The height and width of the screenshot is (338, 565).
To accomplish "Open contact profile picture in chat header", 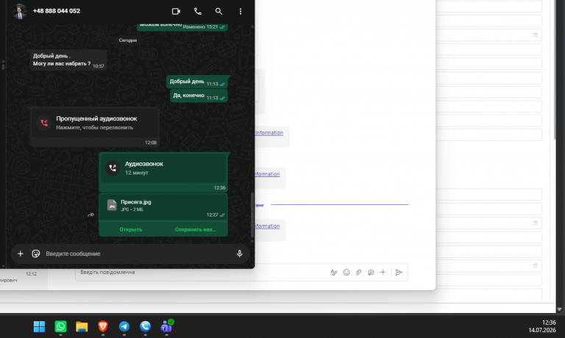I will click(19, 12).
